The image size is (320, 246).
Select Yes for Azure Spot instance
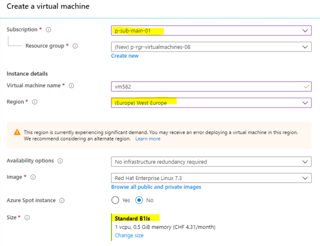point(115,200)
